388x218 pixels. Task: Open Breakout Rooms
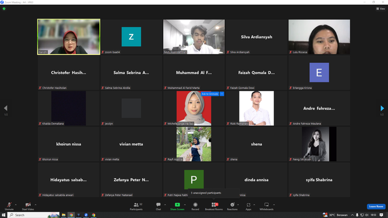214,206
